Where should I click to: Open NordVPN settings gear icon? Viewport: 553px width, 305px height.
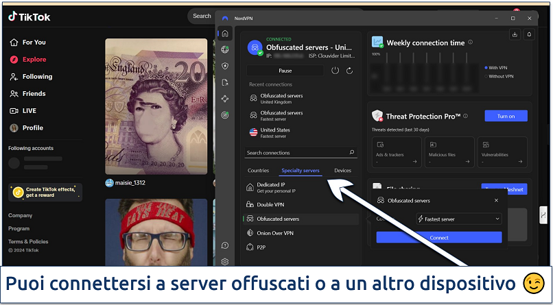pyautogui.click(x=225, y=262)
